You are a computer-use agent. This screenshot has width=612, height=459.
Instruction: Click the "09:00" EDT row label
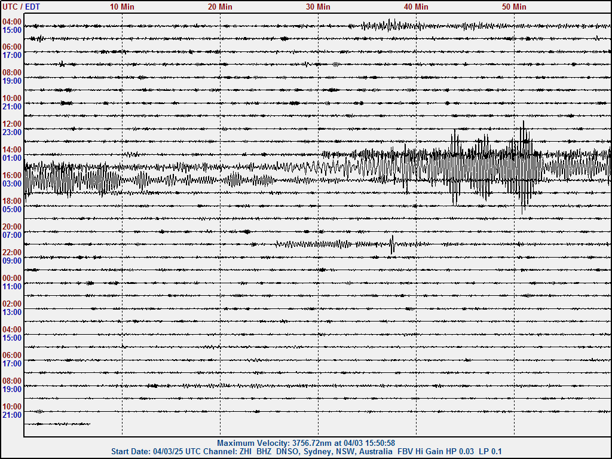(x=12, y=261)
